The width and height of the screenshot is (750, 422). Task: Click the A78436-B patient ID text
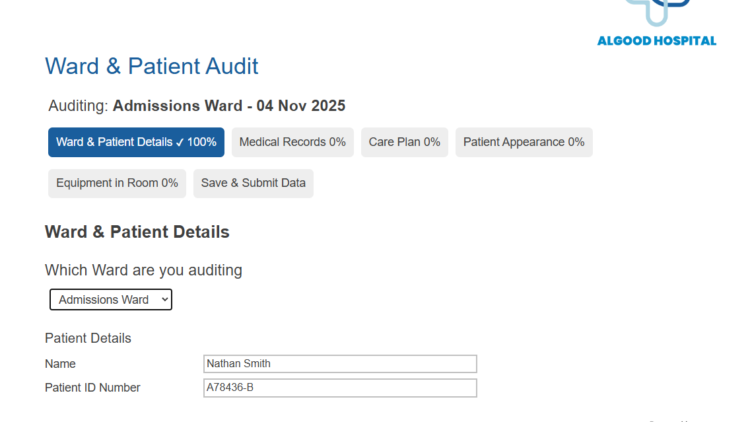226,388
